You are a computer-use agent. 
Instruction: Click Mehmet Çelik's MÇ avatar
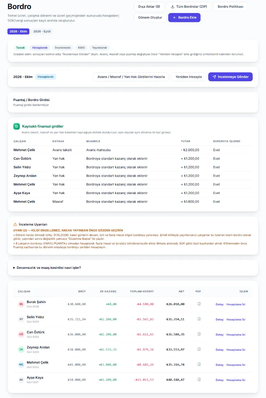point(21,365)
